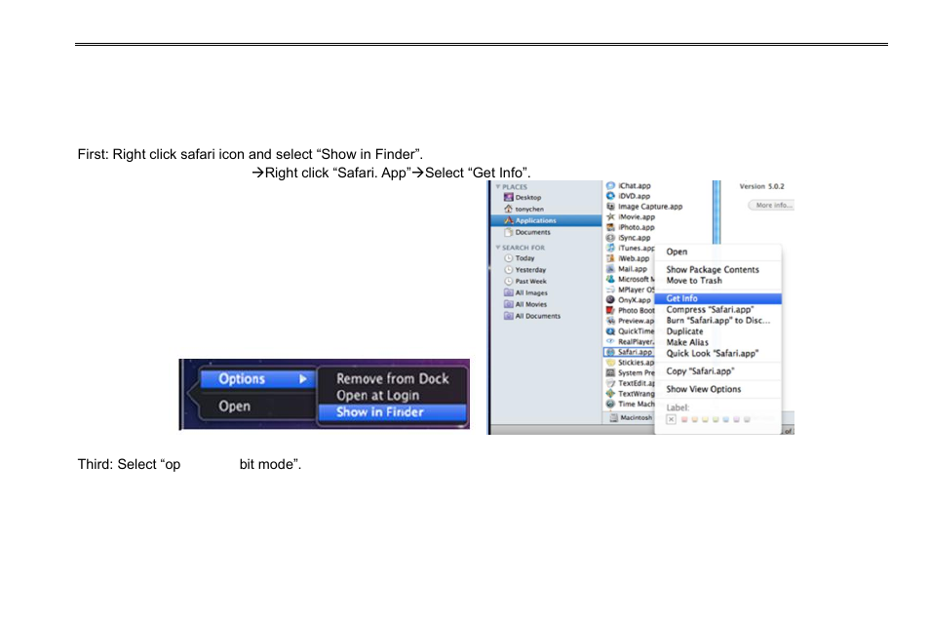Click the Documents folder icon under Places
The width and height of the screenshot is (930, 620).
point(508,232)
